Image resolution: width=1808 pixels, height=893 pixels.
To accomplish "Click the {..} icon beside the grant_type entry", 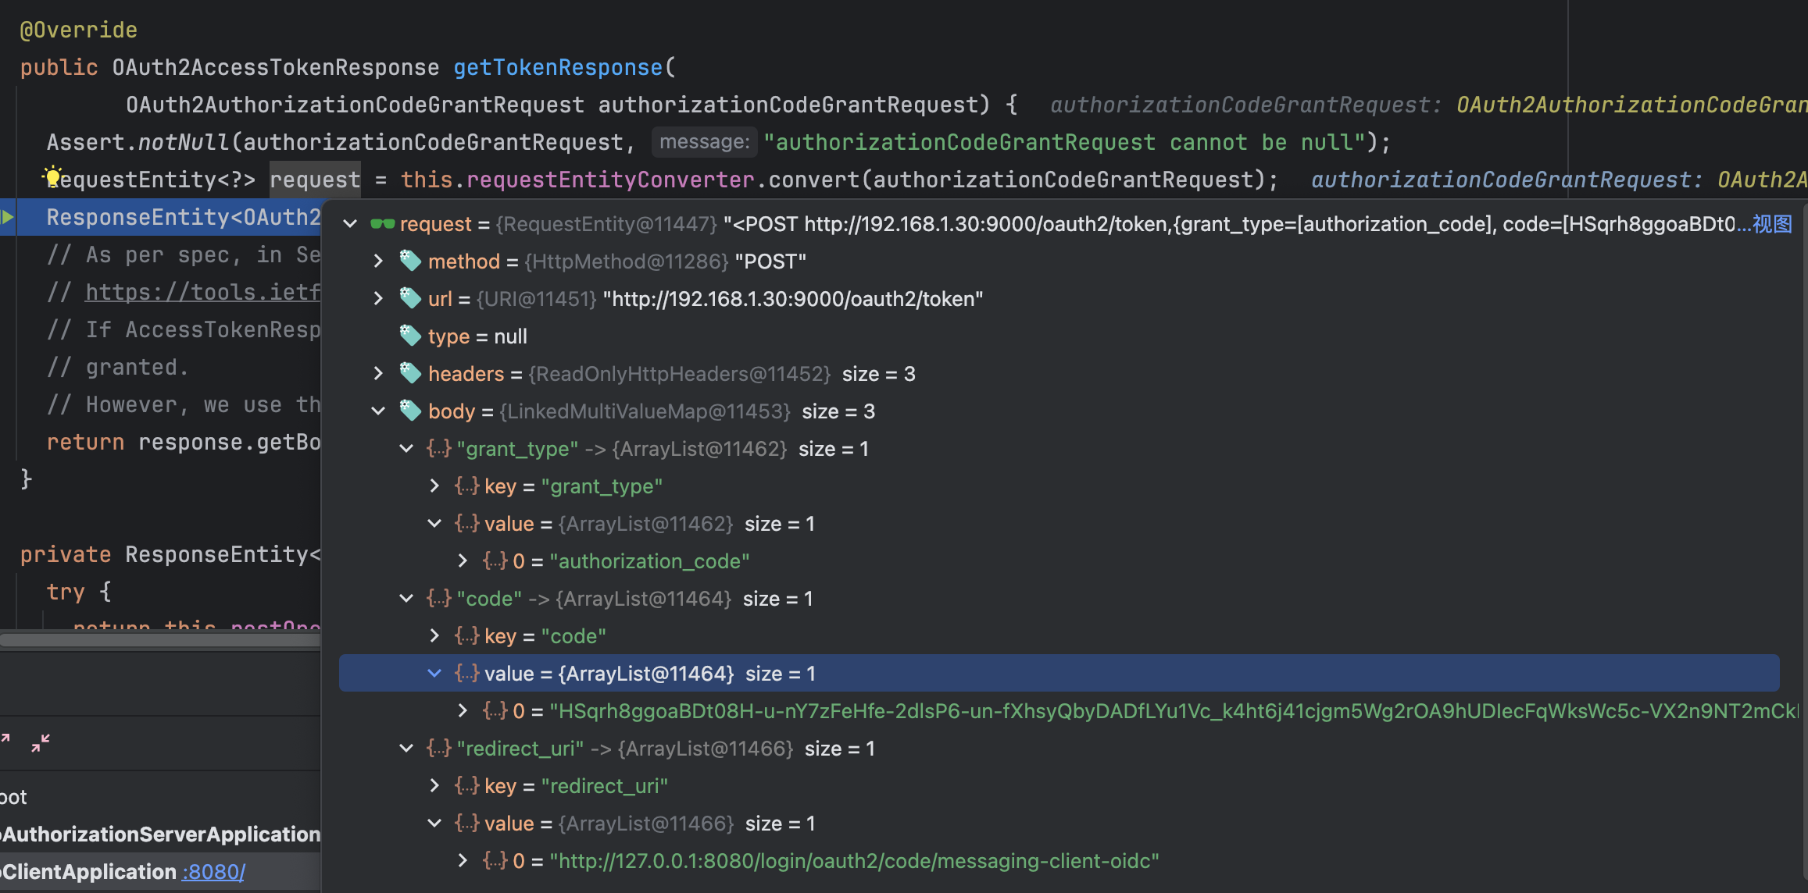I will pyautogui.click(x=439, y=448).
